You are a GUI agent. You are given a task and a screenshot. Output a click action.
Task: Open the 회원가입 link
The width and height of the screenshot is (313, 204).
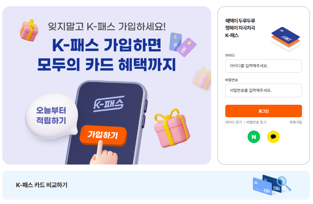point(296,122)
